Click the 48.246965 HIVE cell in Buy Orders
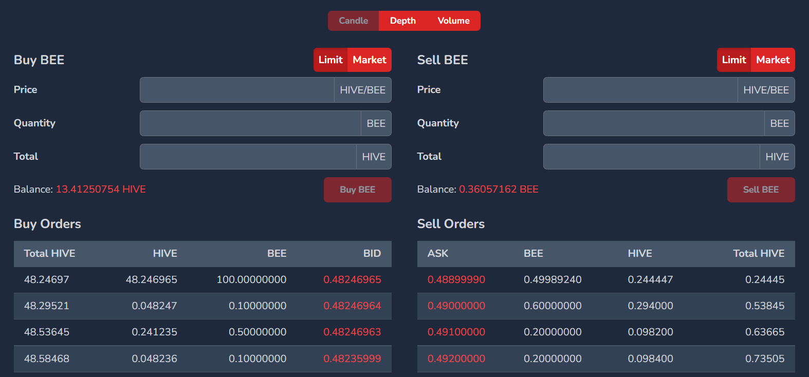 (152, 280)
